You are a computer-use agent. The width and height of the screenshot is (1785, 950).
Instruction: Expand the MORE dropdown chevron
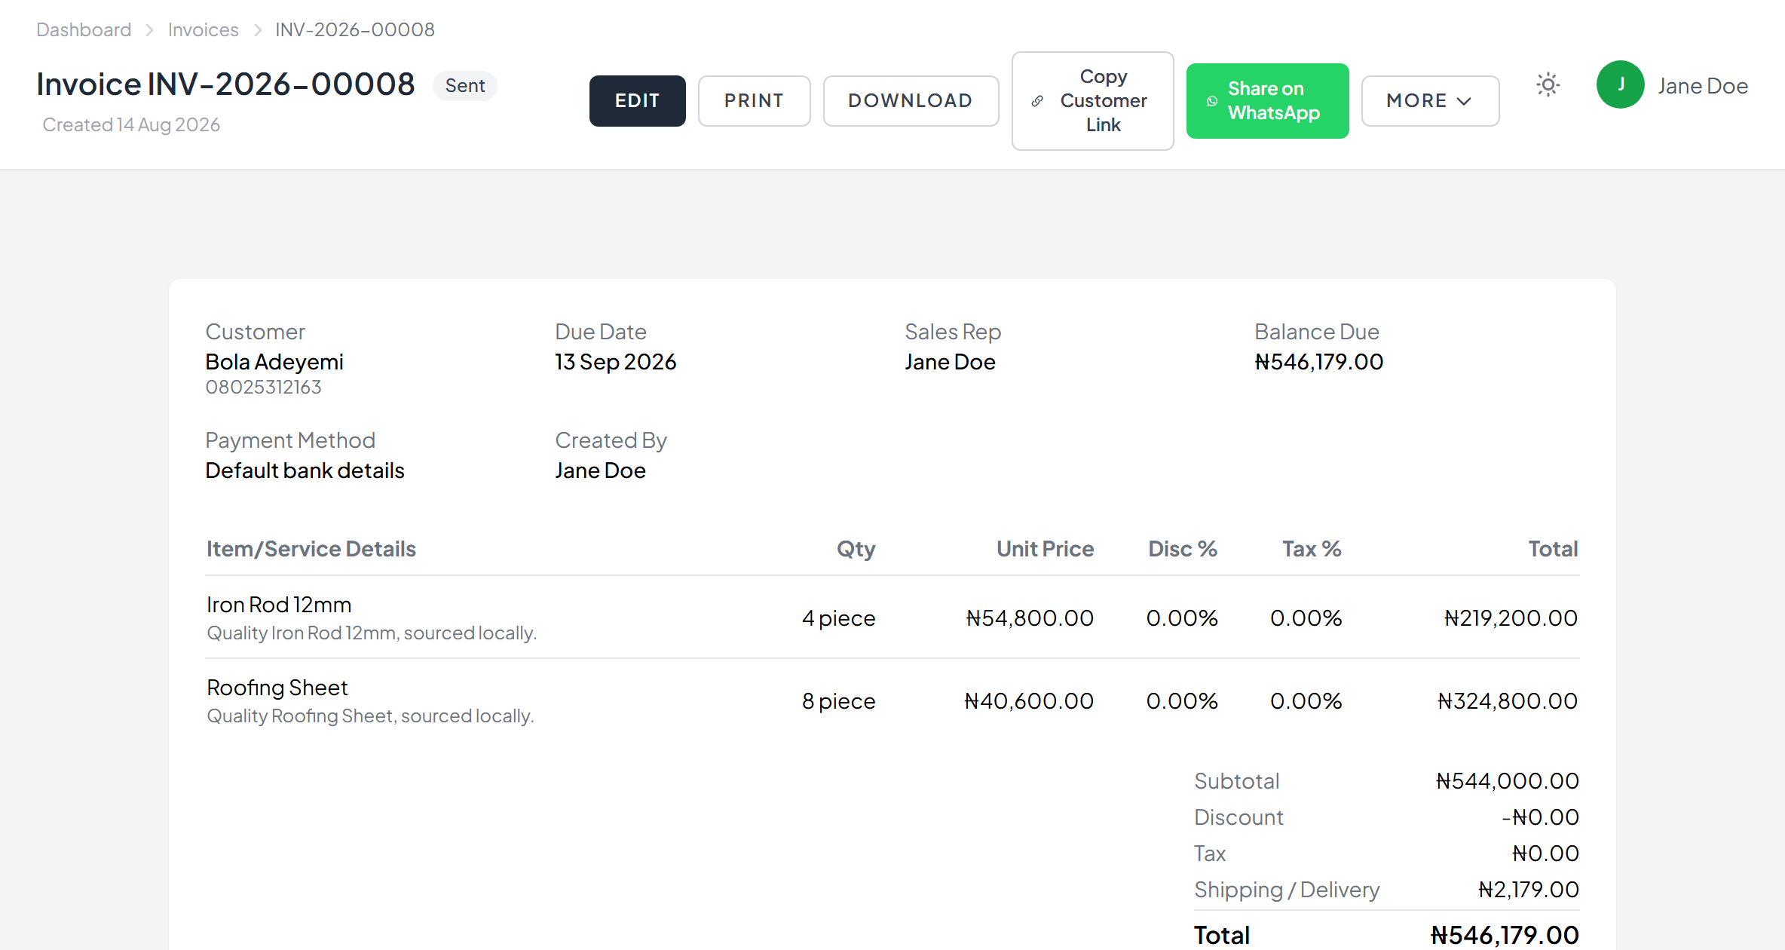[1464, 101]
